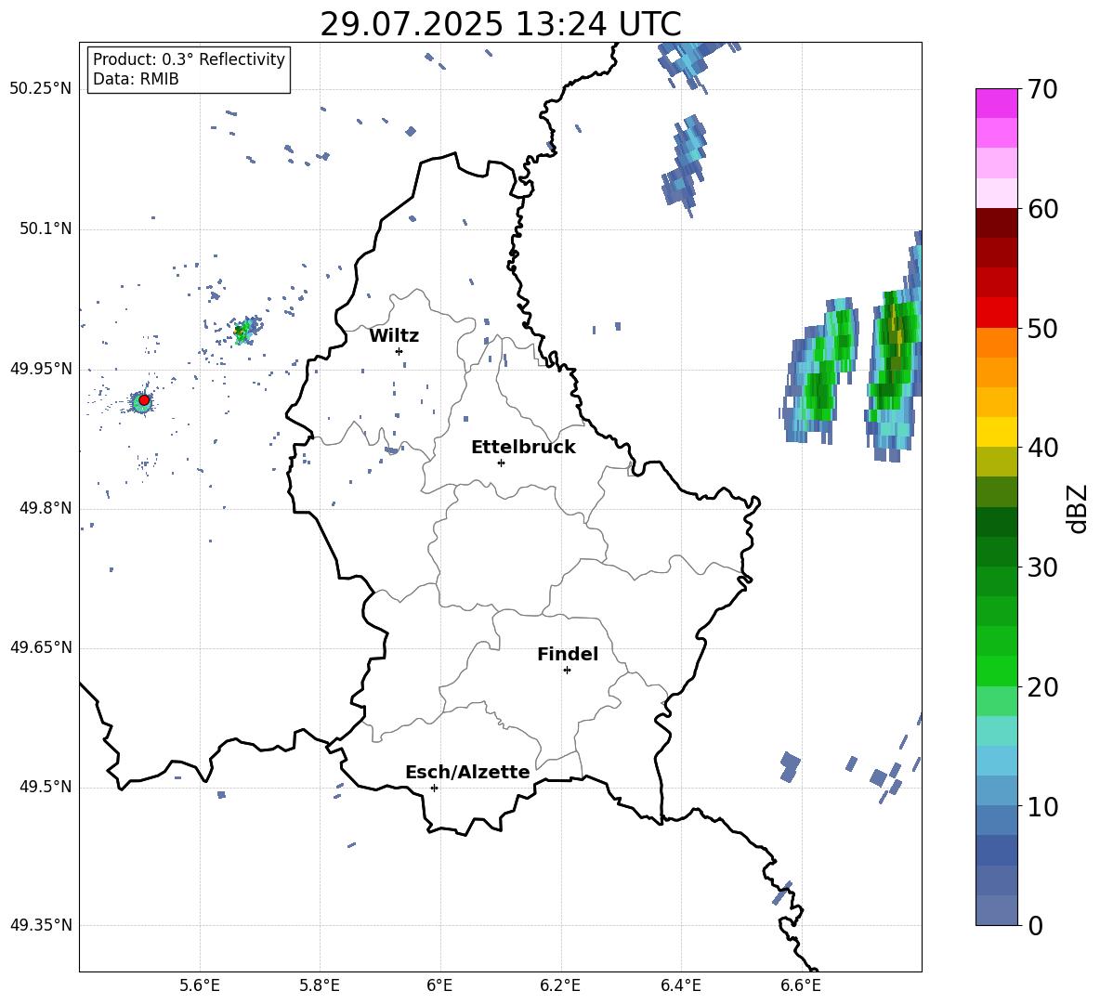Viewport: 1100px width, 1004px height.
Task: Click the dark maroon colorbar segment below 60
Action: coord(996,222)
